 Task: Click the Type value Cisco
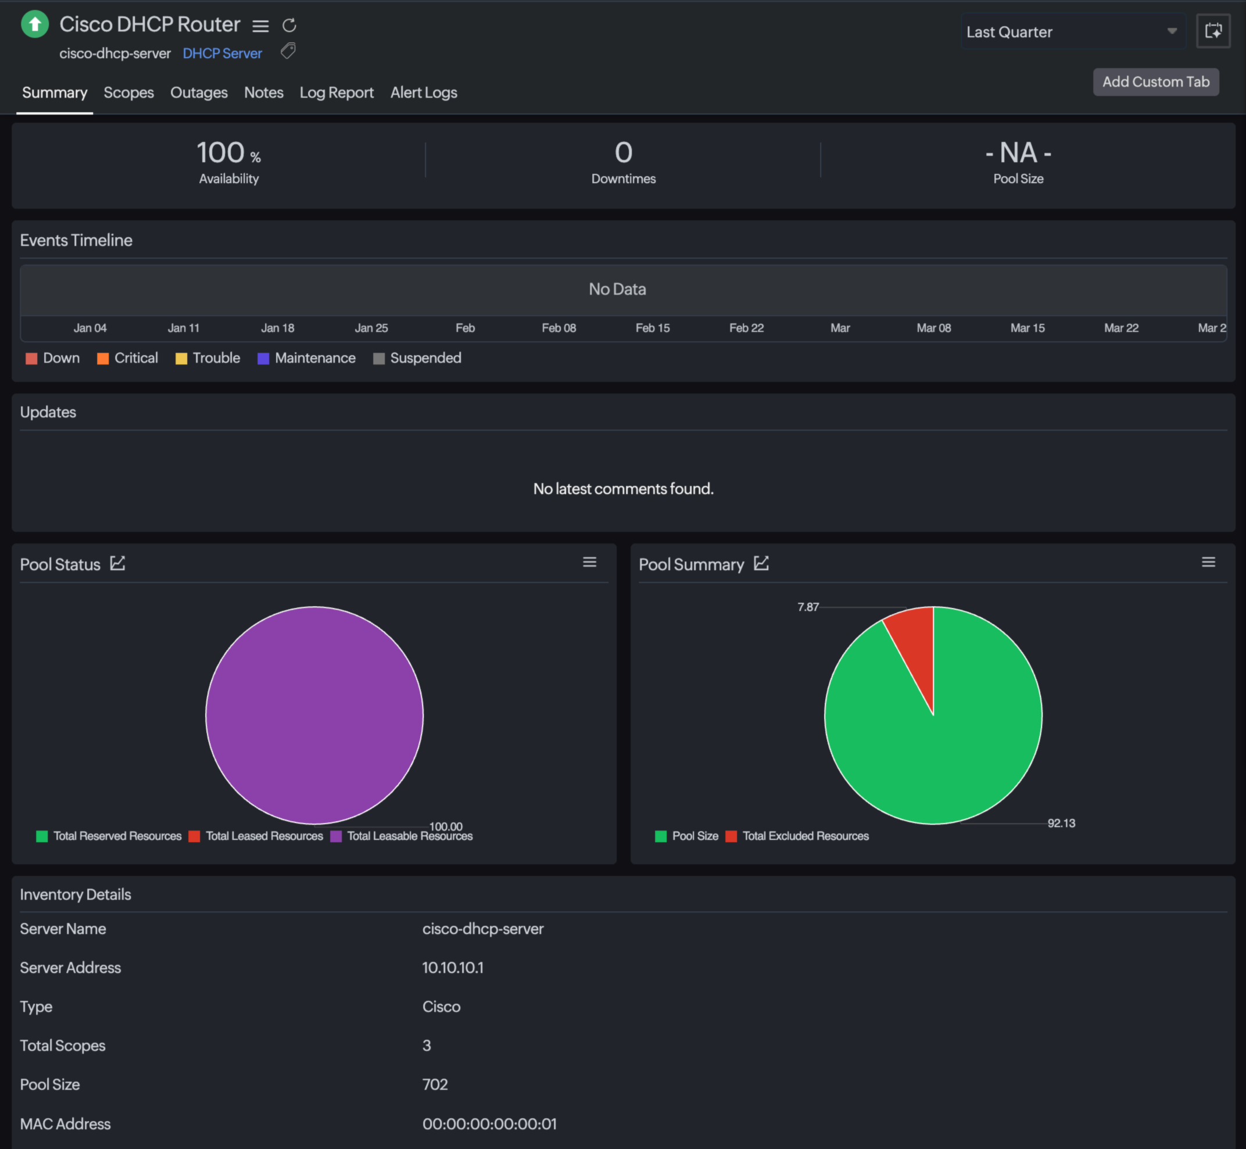442,1007
